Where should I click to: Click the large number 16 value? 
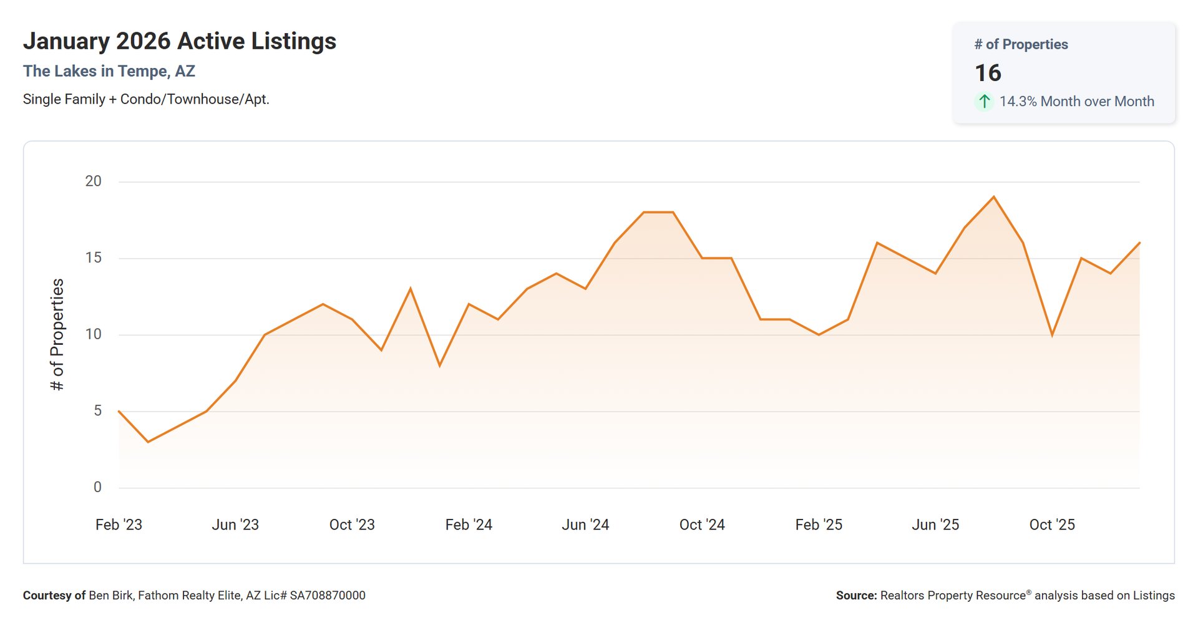[988, 73]
